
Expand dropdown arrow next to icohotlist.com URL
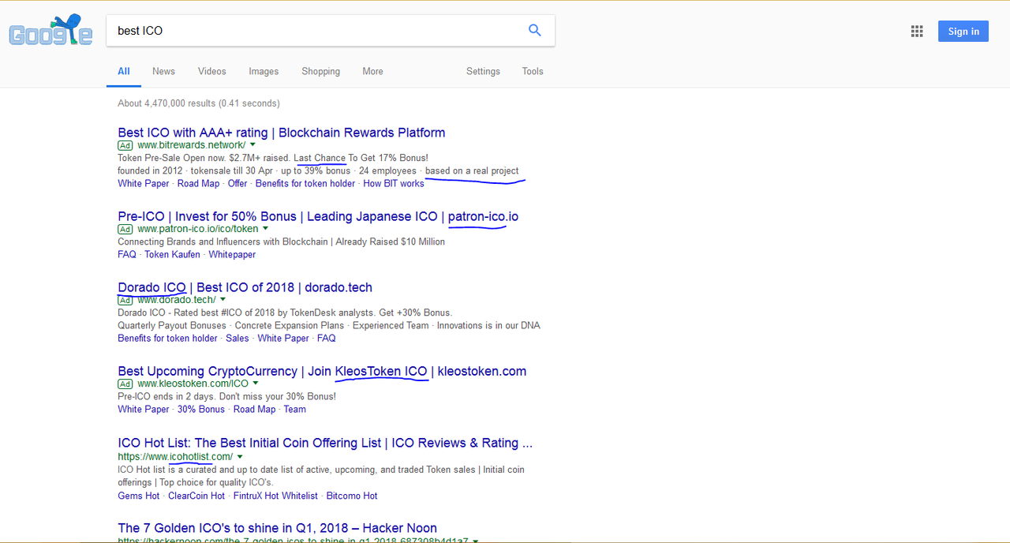(240, 457)
